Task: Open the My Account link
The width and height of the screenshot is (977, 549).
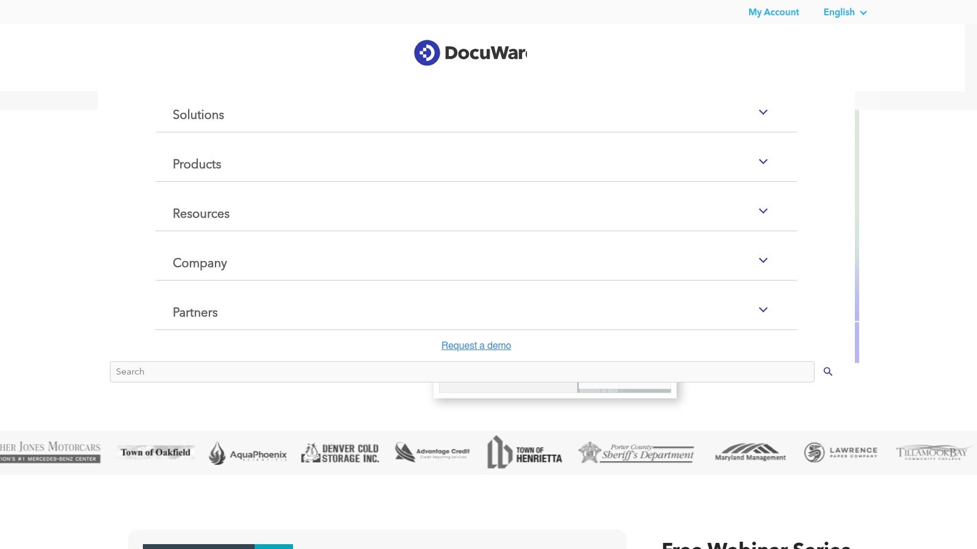Action: 774,12
